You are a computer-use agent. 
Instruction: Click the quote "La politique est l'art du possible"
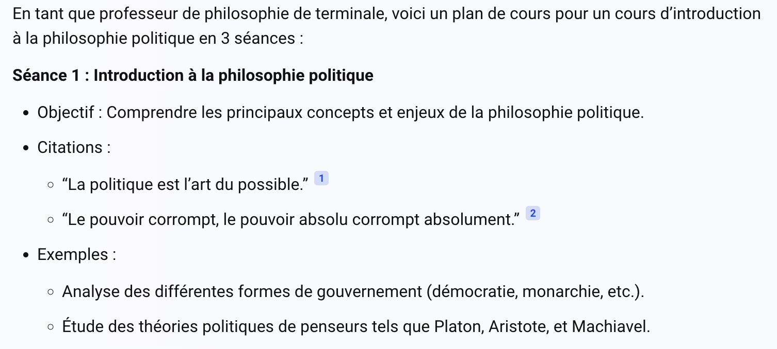click(x=185, y=184)
